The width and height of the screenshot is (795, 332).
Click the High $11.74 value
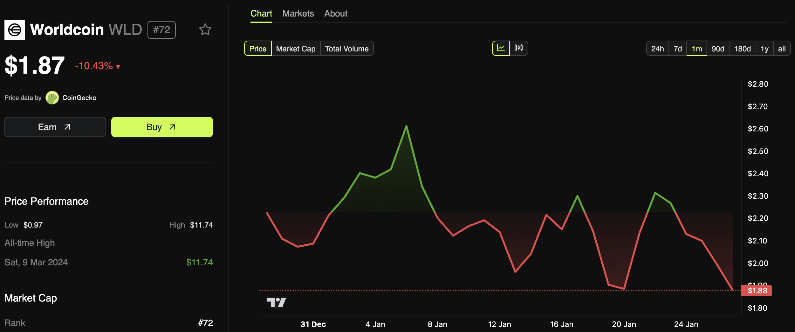202,225
